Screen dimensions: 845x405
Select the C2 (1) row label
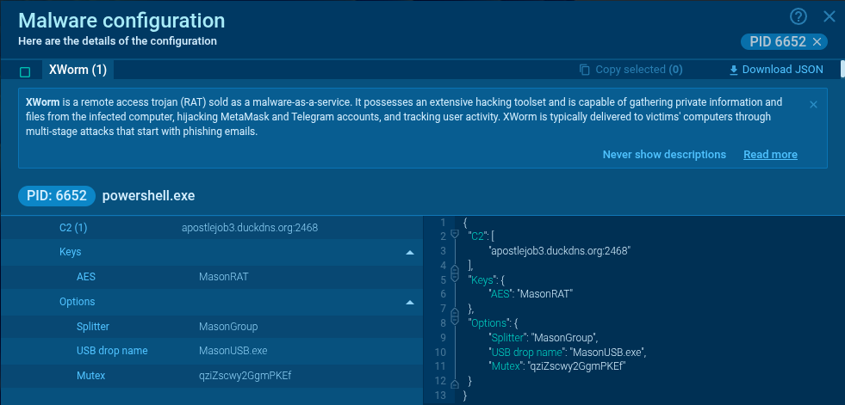pos(73,228)
